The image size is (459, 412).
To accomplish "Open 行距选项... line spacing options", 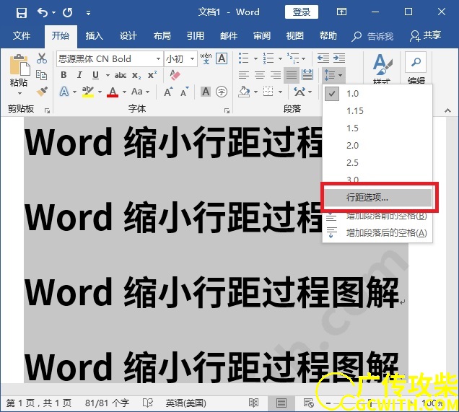I will point(377,198).
